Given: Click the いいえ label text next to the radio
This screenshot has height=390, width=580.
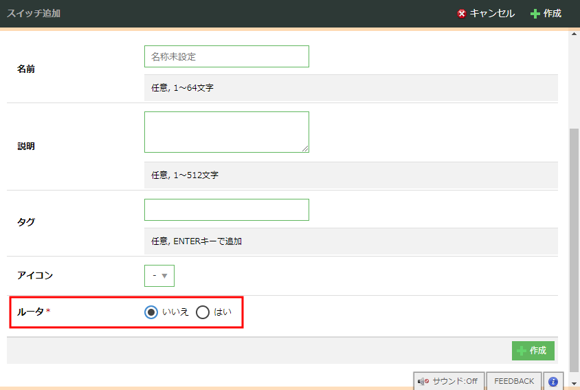Looking at the screenshot, I should 175,312.
